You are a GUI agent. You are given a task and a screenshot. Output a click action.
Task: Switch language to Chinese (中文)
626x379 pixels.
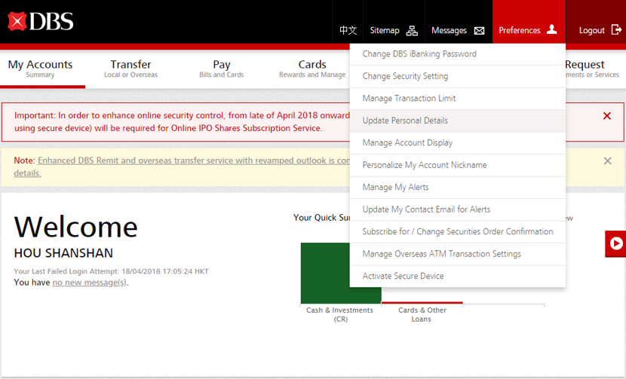(348, 31)
